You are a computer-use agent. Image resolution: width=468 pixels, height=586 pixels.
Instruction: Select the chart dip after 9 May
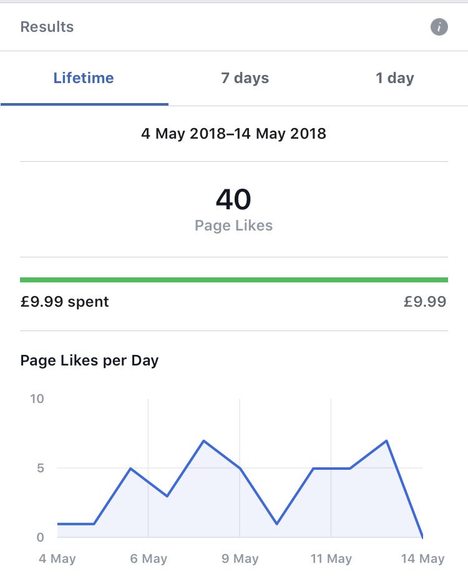pos(276,524)
